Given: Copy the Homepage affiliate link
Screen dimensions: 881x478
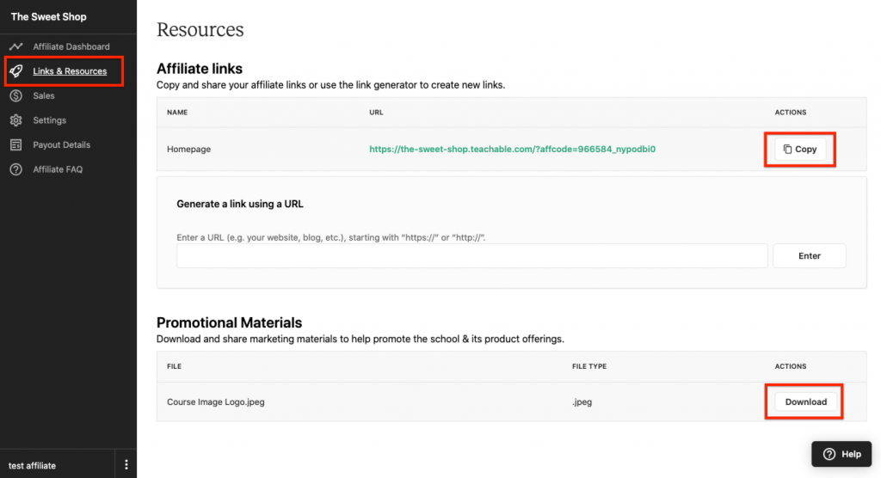Looking at the screenshot, I should point(800,150).
